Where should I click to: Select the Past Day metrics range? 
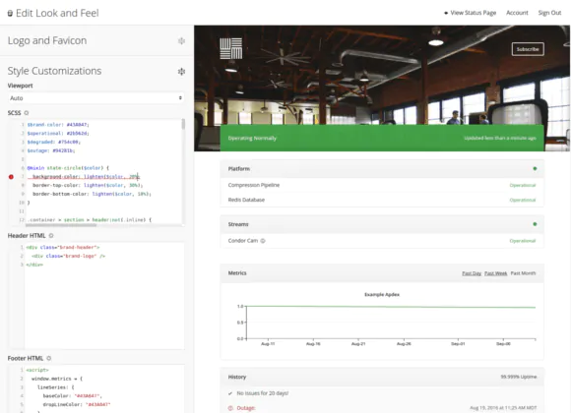472,273
